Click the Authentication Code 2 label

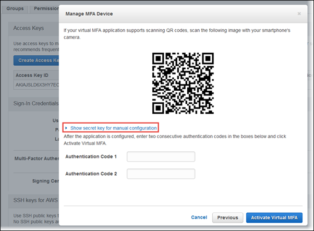(x=91, y=174)
